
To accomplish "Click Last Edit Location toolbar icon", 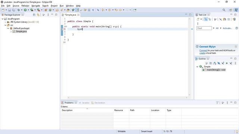I will tap(116, 10).
